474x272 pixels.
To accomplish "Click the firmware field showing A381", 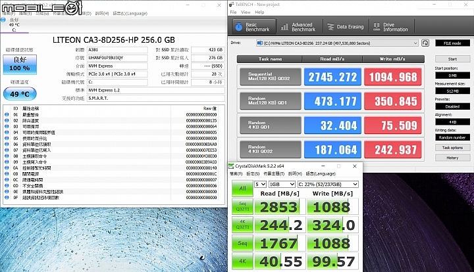I will coord(117,50).
